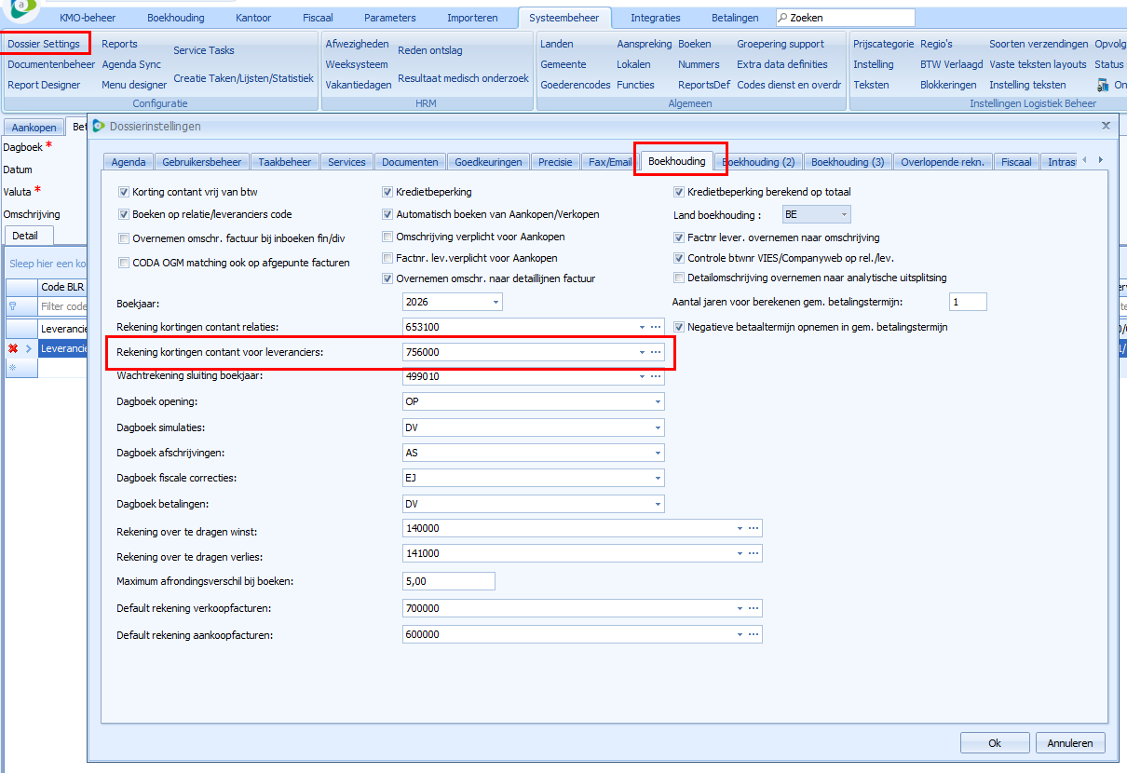The width and height of the screenshot is (1127, 773).
Task: Click the filter icon in grid filter row
Action: (13, 305)
